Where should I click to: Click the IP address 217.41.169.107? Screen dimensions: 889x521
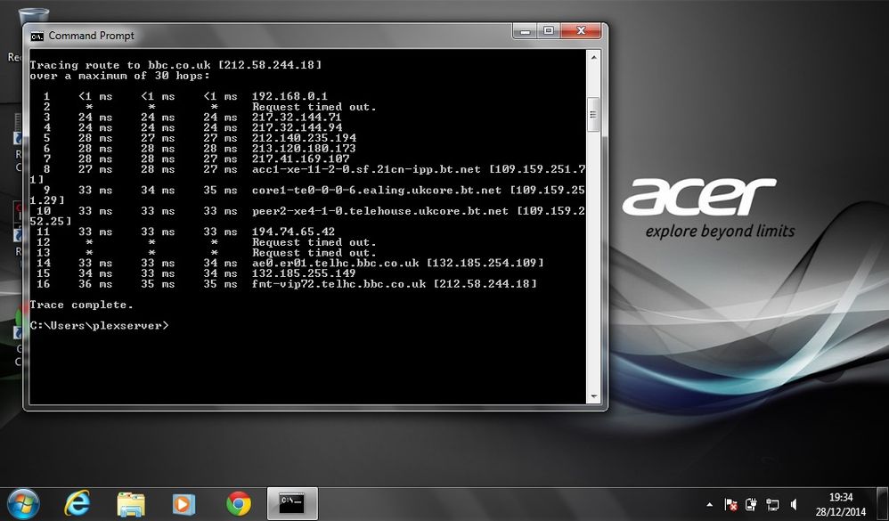pos(301,159)
